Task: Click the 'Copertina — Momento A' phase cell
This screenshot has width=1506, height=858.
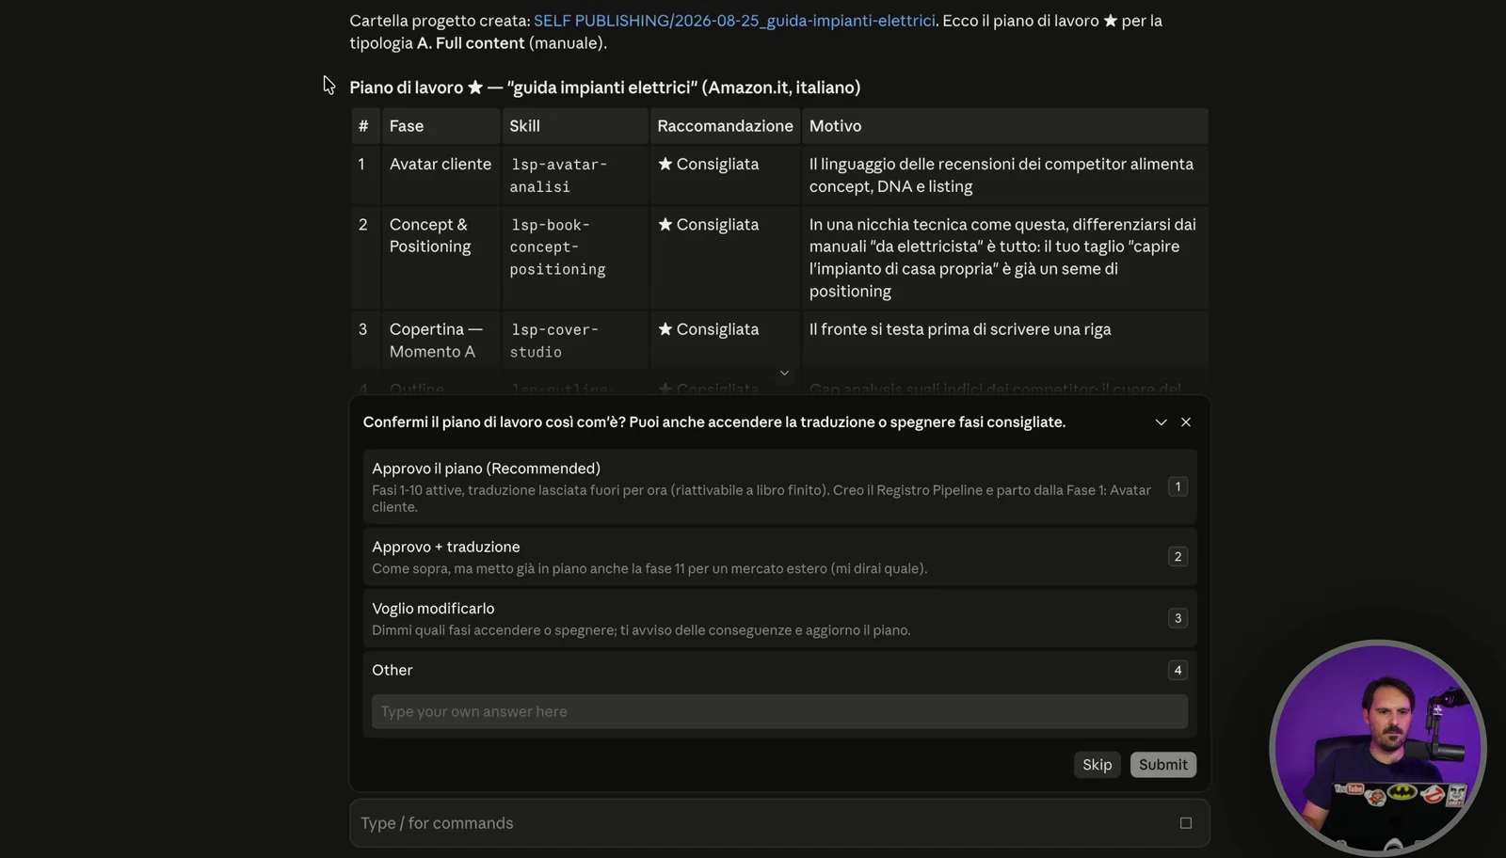Action: tap(441, 340)
